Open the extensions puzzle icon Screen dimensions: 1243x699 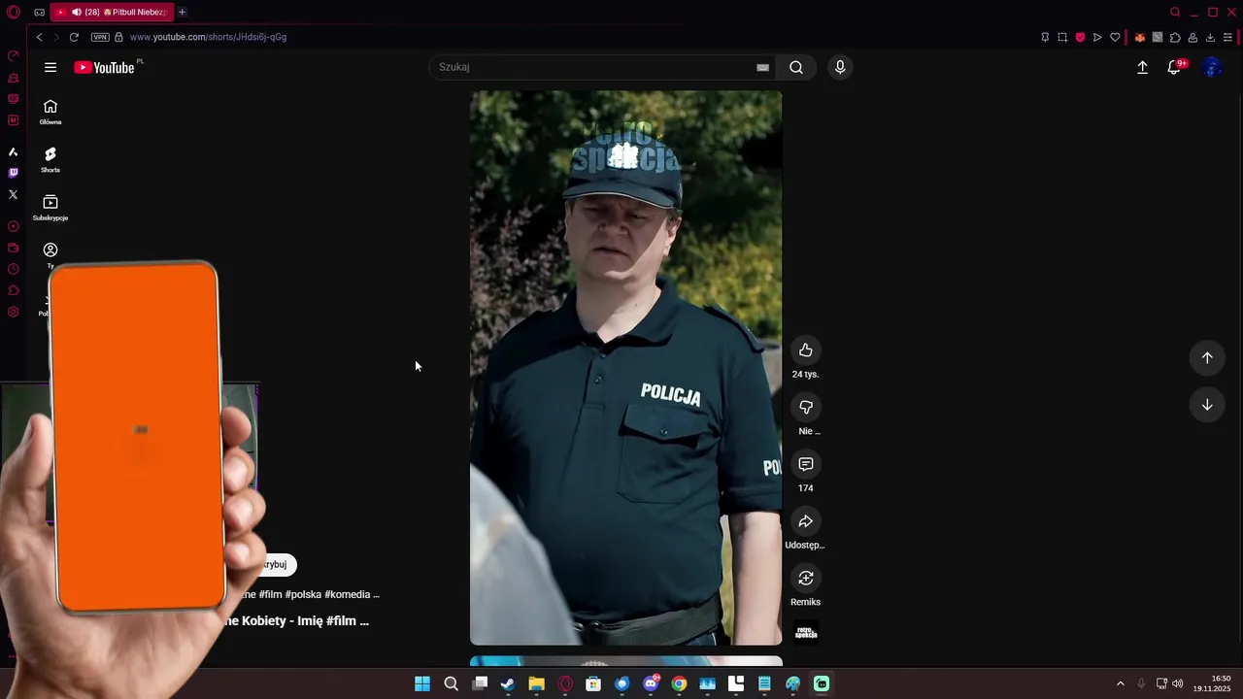coord(1175,37)
